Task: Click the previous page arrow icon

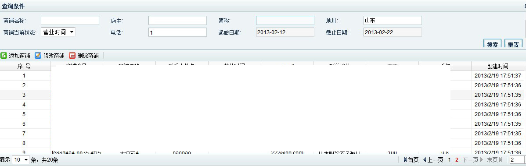Action: point(425,160)
